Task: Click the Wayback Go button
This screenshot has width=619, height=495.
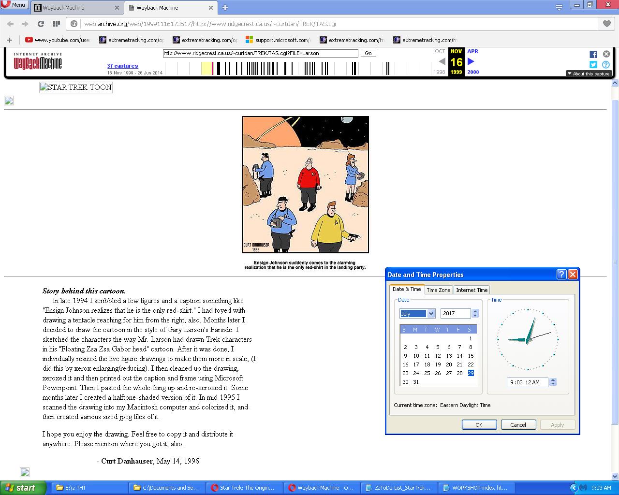Action: 368,53
